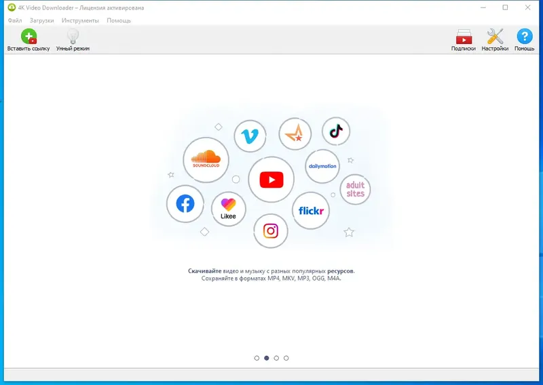This screenshot has height=385, width=543.
Task: Click the Instagram logo bubble
Action: 271,230
